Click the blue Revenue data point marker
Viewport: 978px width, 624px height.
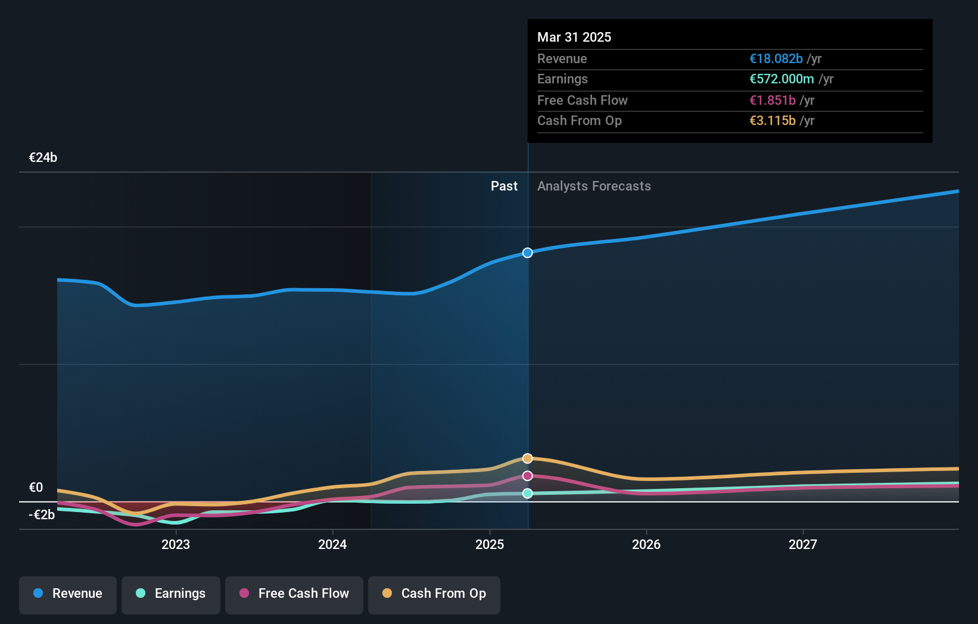(x=528, y=253)
